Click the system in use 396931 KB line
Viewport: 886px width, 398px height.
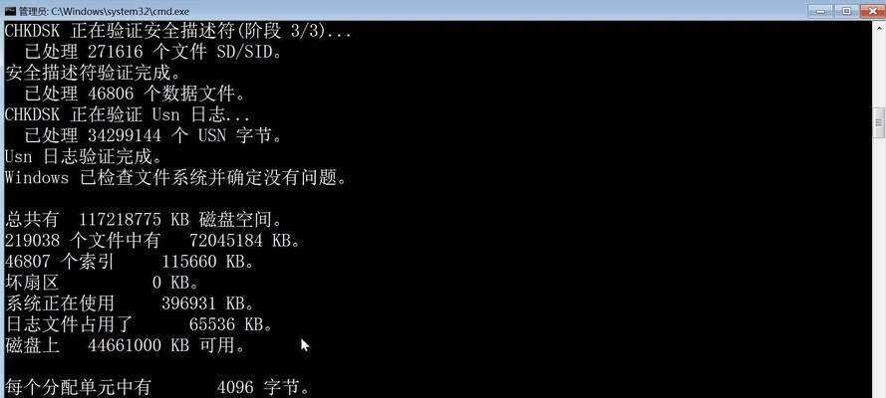tap(130, 303)
